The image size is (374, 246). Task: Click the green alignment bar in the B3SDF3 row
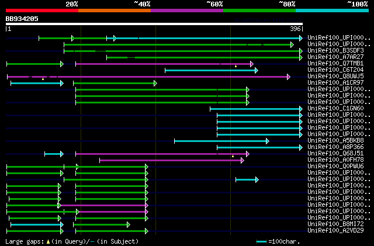click(183, 51)
